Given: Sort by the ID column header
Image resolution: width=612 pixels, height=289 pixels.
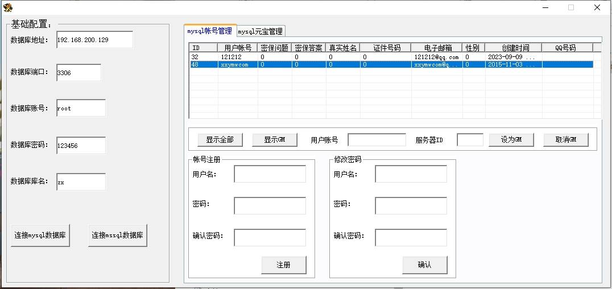Looking at the screenshot, I should pos(204,48).
